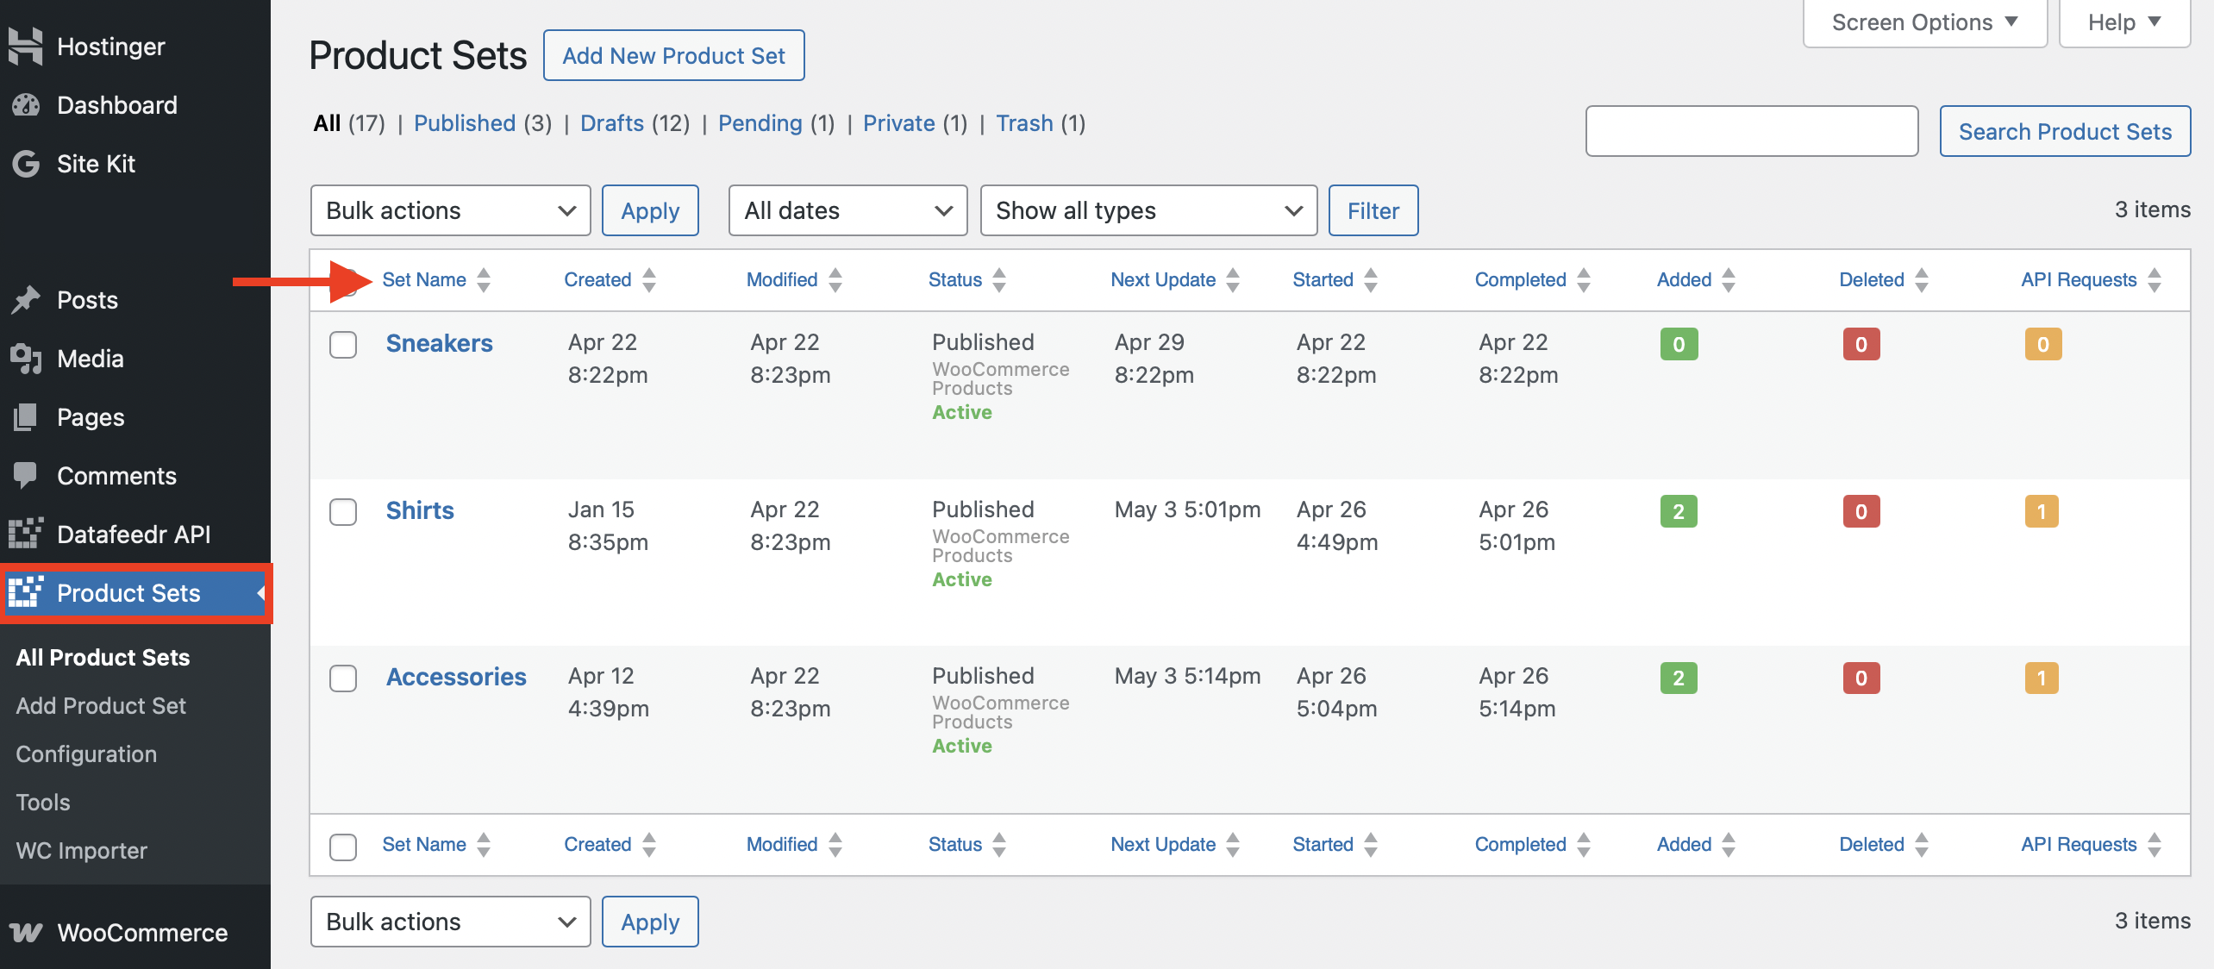This screenshot has width=2214, height=969.
Task: Sort by top Created arrows
Action: pos(649,280)
